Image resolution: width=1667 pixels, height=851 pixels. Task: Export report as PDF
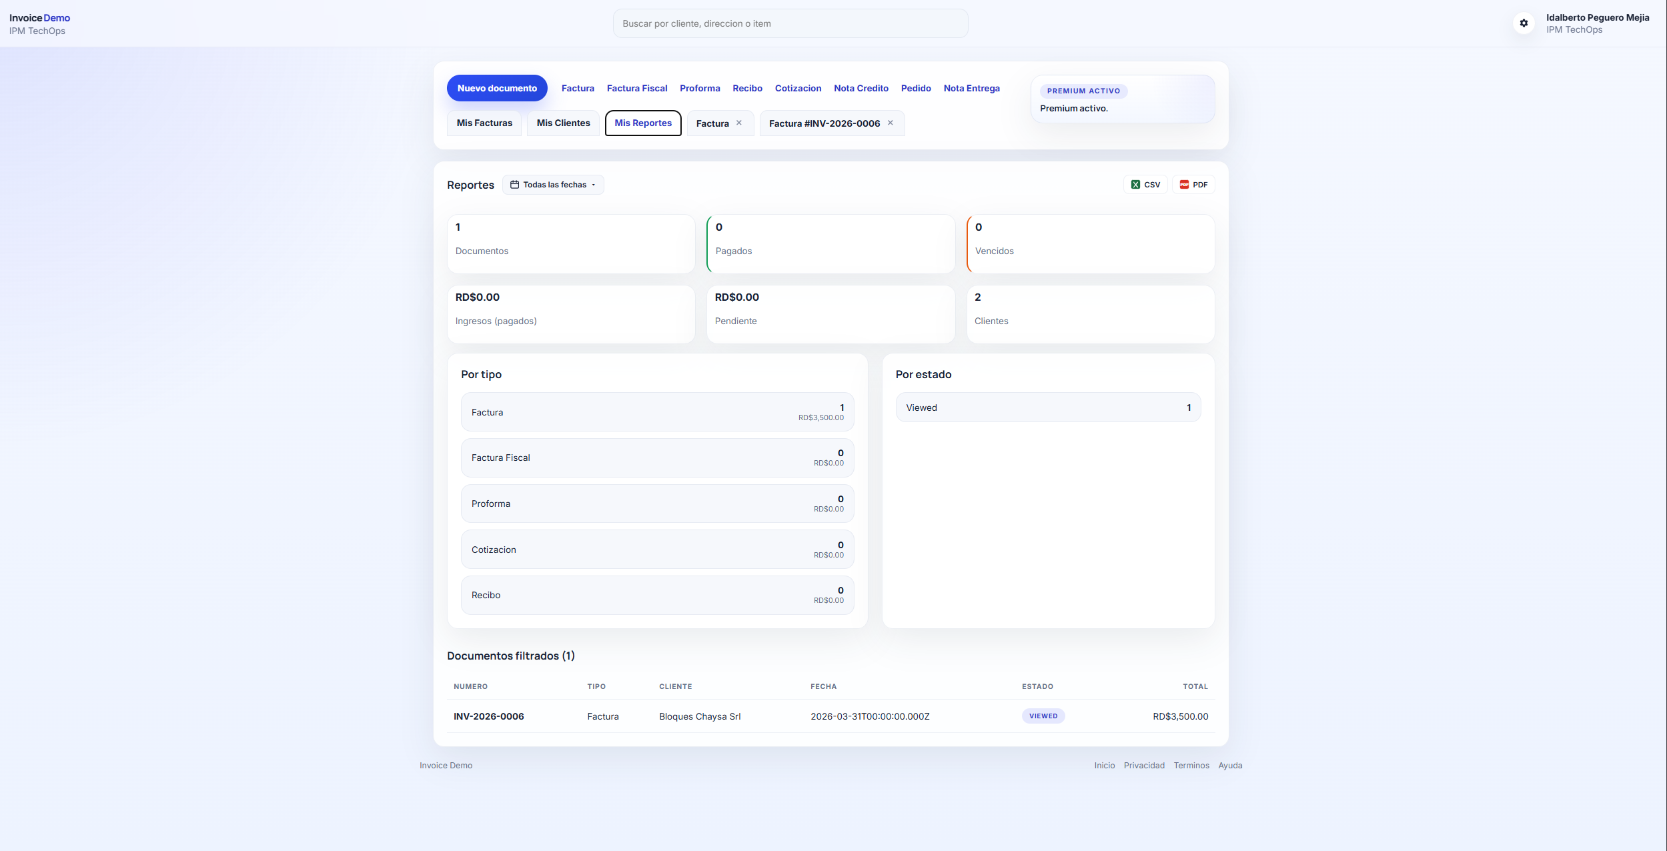click(1193, 184)
